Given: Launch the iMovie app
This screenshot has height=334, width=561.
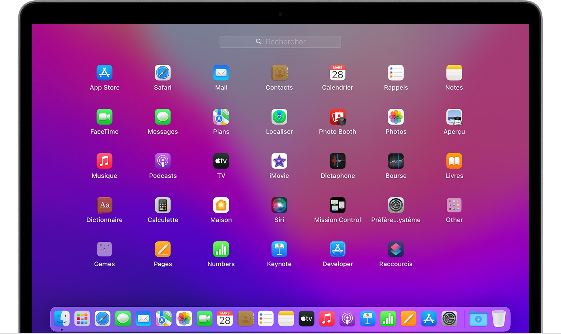Looking at the screenshot, I should tap(279, 161).
